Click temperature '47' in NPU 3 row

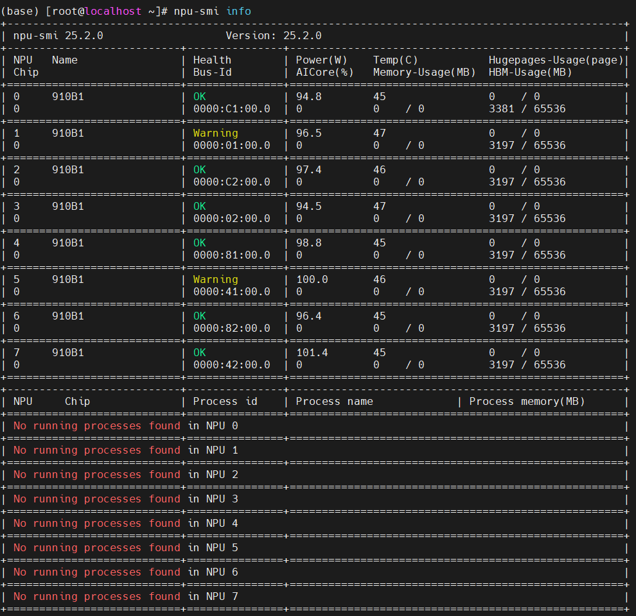click(380, 206)
